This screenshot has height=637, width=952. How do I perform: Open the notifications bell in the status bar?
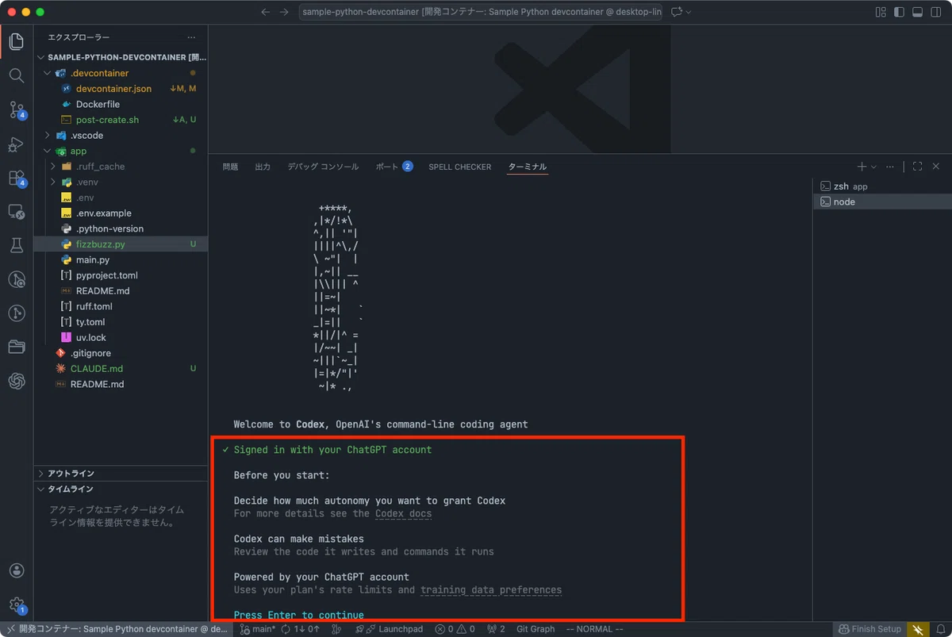[x=941, y=629]
